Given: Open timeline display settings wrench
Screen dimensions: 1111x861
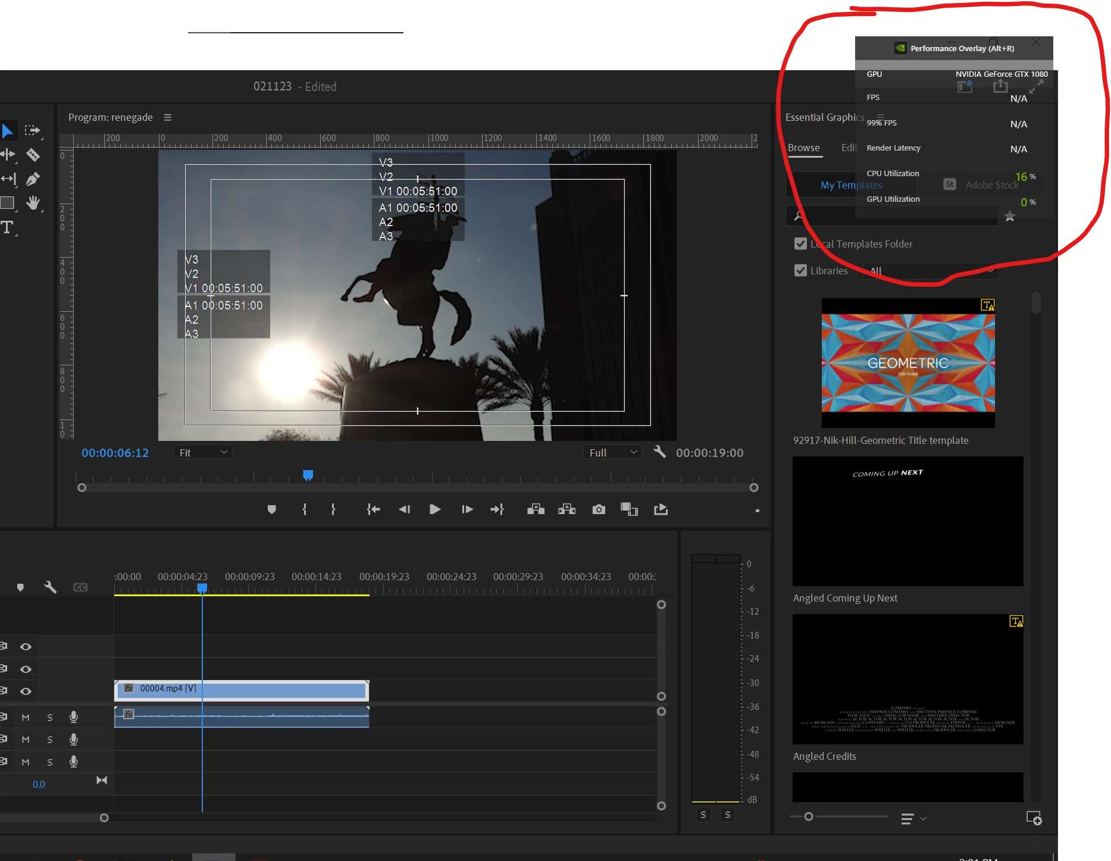Looking at the screenshot, I should click(50, 587).
